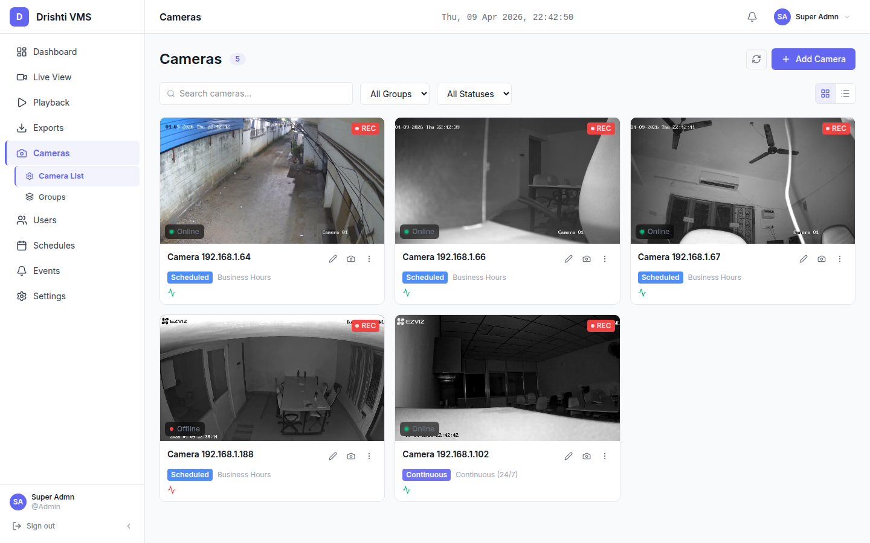Click the Add Camera button
The width and height of the screenshot is (870, 543).
point(813,59)
